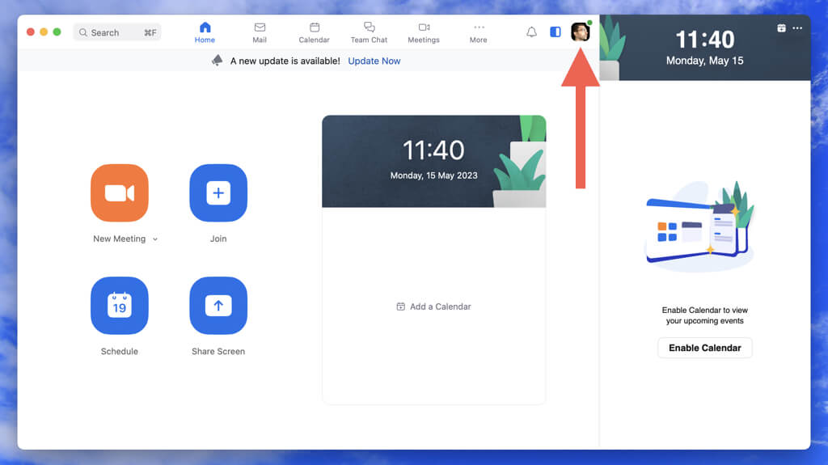Click the Share Screen label text

(x=218, y=352)
